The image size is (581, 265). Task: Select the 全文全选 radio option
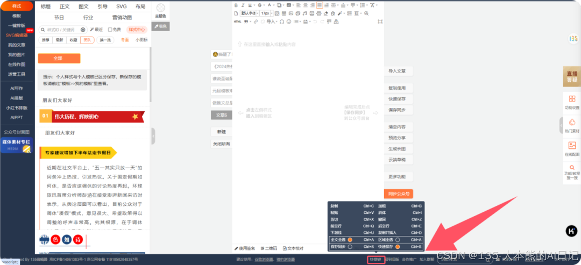coord(350,240)
